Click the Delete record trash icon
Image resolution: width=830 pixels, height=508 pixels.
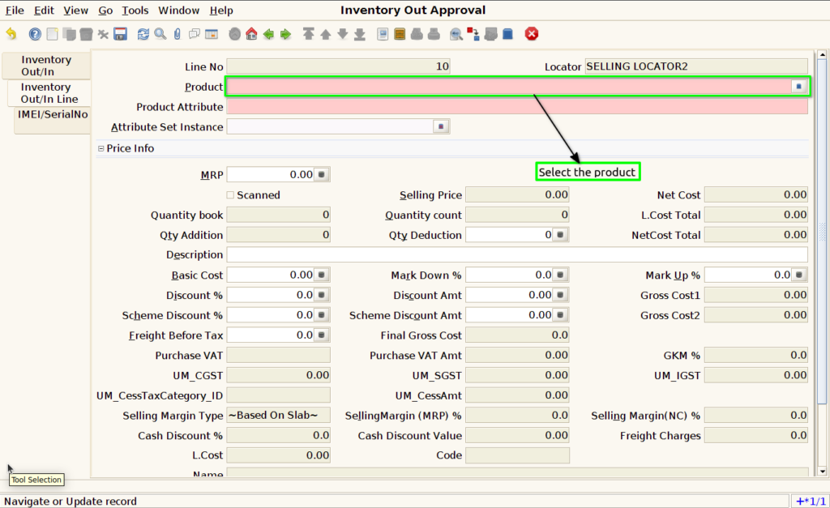coord(86,34)
